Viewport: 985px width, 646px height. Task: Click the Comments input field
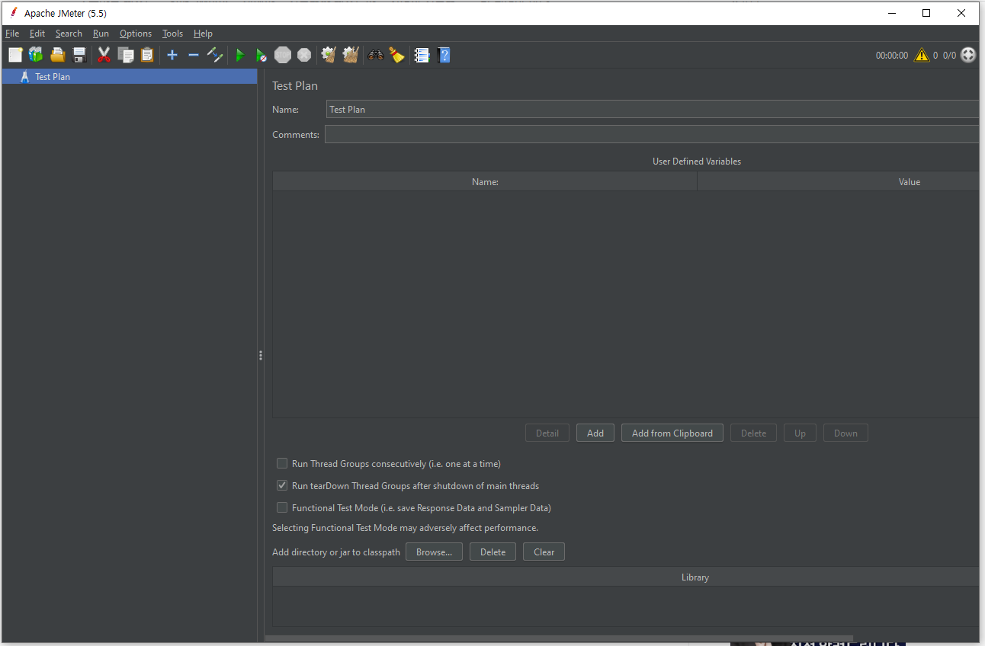pyautogui.click(x=652, y=135)
